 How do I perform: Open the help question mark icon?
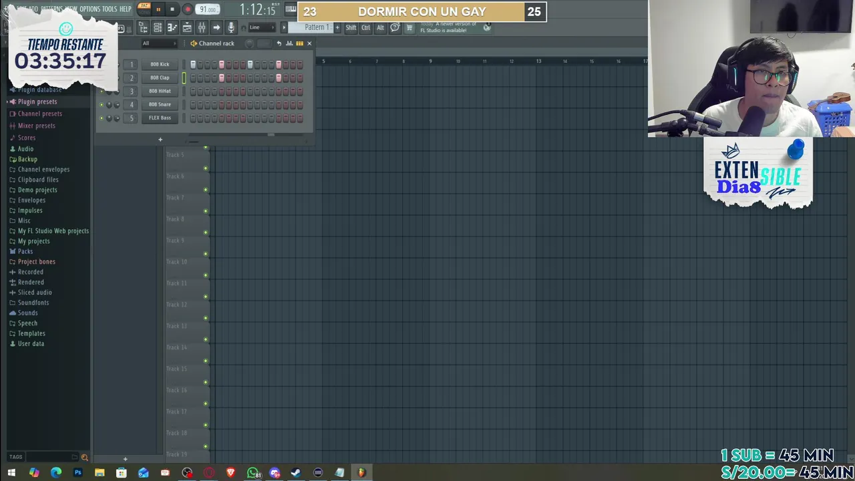tap(395, 27)
